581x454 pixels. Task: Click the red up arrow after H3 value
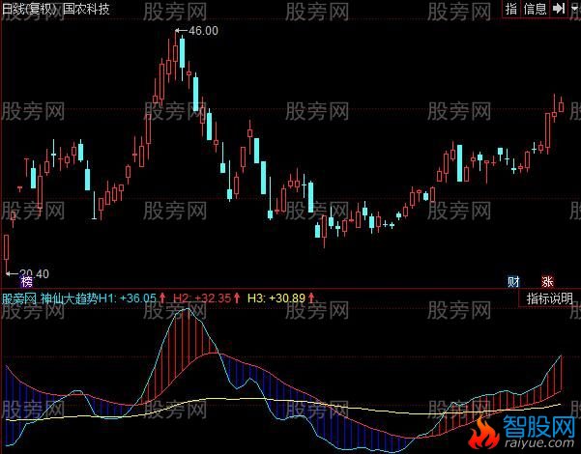pyautogui.click(x=311, y=298)
